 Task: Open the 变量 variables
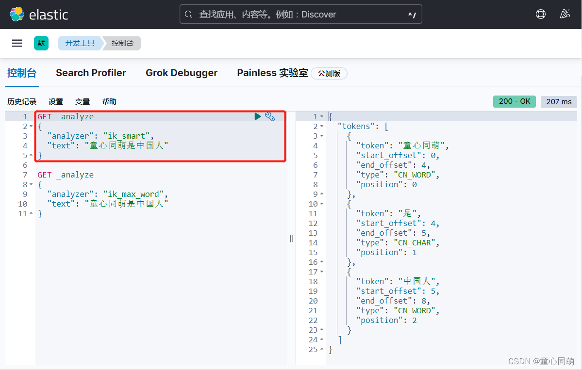(x=83, y=101)
